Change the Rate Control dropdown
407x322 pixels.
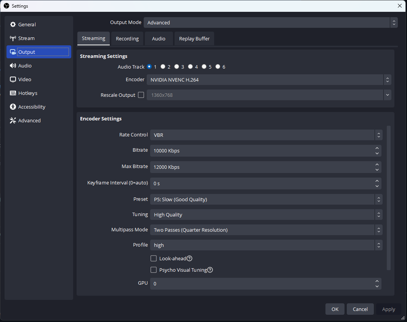tap(266, 135)
